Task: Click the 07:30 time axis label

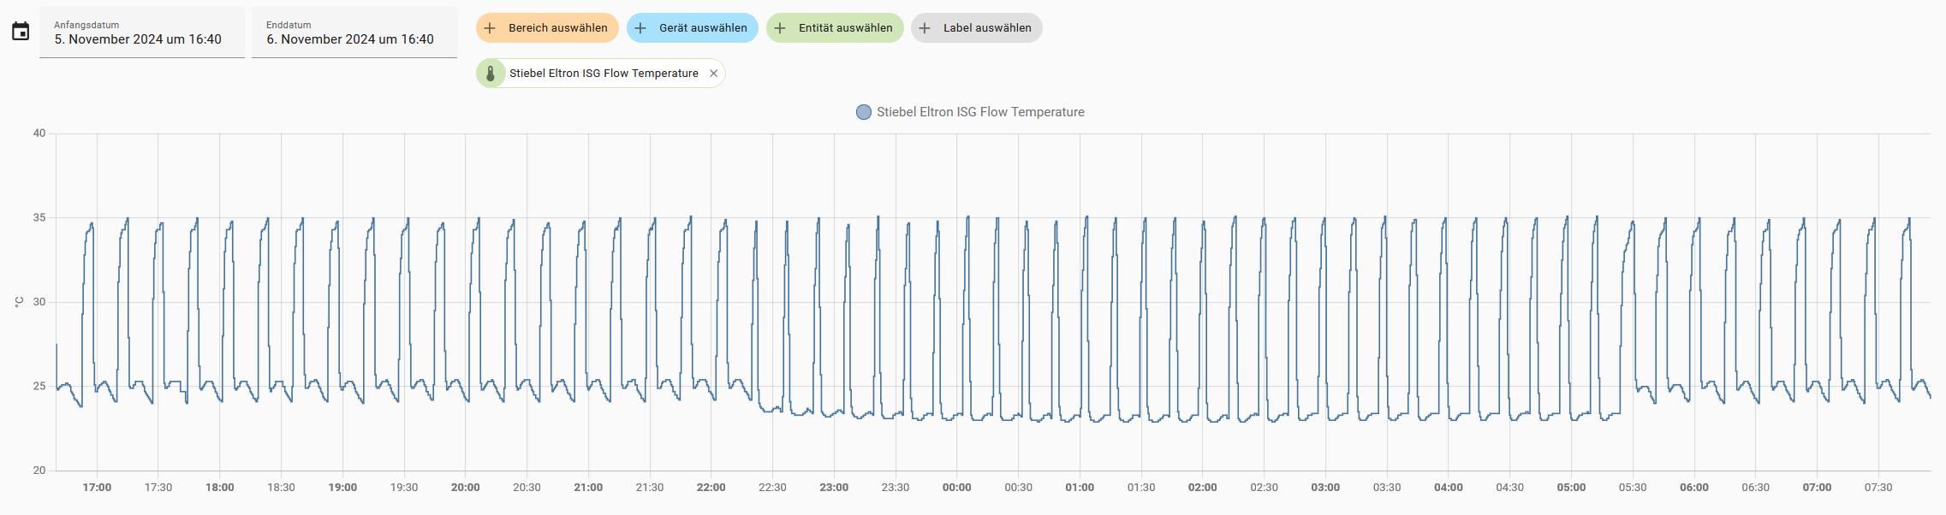Action: pos(1878,488)
